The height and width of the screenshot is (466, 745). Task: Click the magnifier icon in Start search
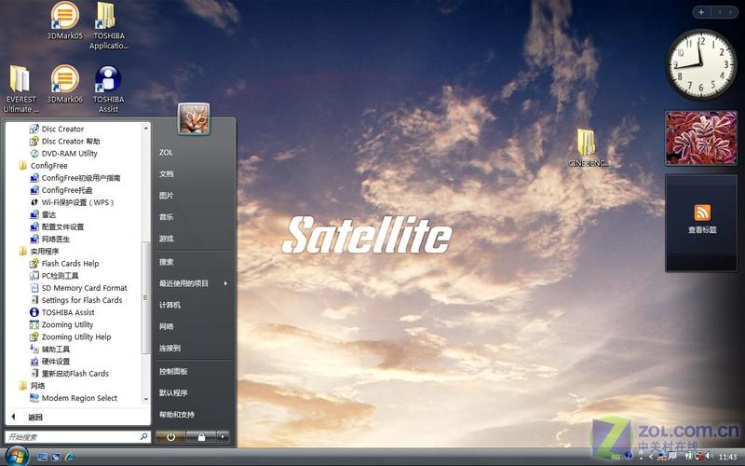coord(144,436)
